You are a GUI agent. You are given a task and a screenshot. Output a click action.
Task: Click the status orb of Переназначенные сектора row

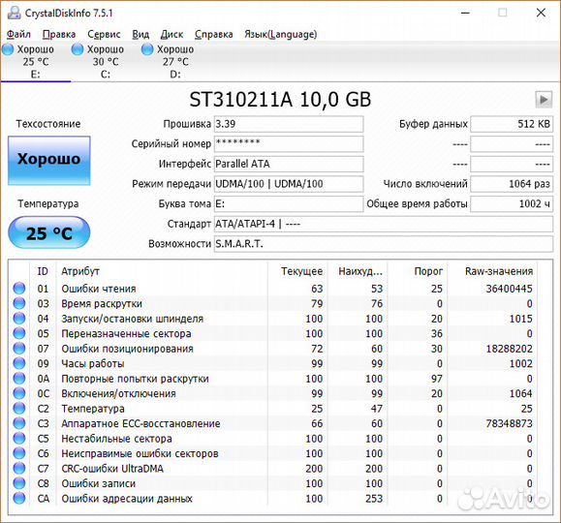tap(19, 333)
